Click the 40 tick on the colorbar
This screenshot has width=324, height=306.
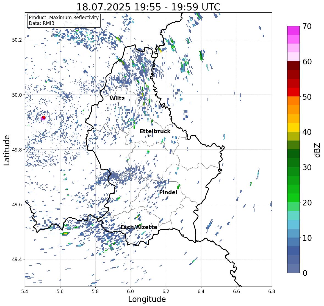pyautogui.click(x=307, y=132)
